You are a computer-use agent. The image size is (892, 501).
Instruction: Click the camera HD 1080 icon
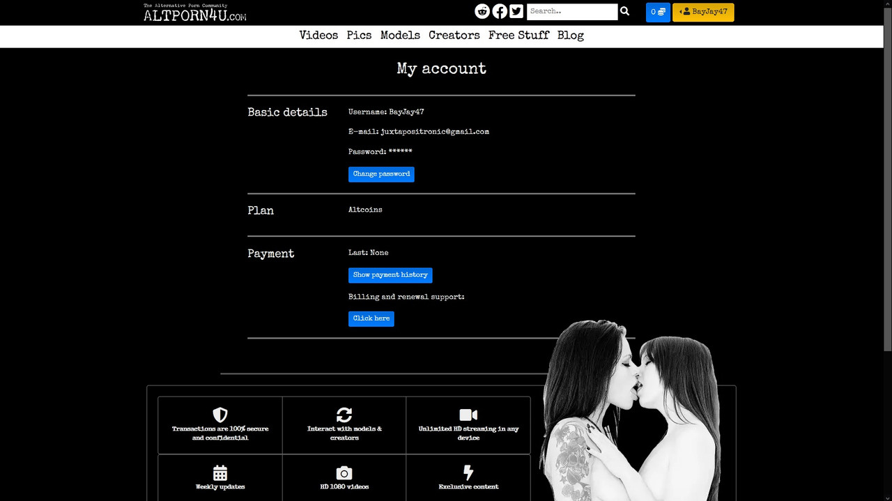click(x=344, y=472)
